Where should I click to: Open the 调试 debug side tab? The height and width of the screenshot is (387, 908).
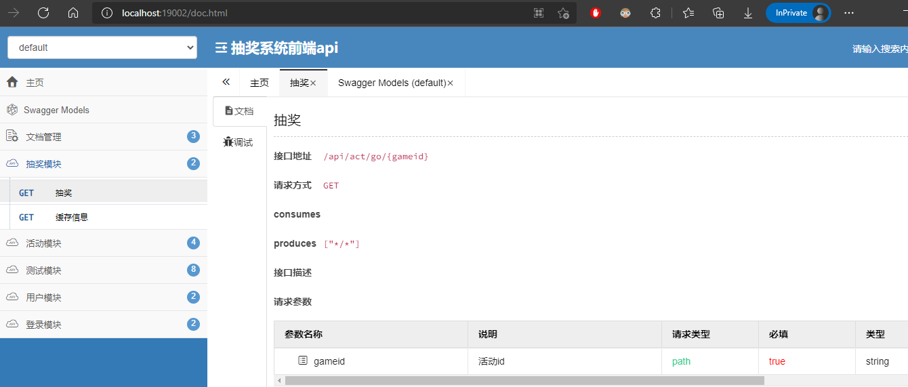[x=238, y=142]
